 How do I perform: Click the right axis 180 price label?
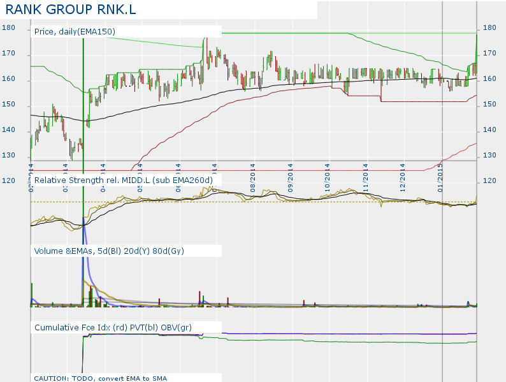coord(489,28)
